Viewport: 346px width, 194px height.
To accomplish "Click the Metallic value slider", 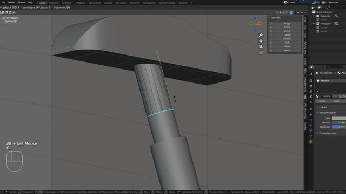I will click(x=339, y=122).
